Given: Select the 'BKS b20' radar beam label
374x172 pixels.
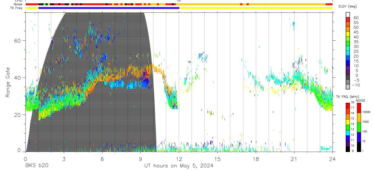Looking at the screenshot, I should tap(37, 166).
